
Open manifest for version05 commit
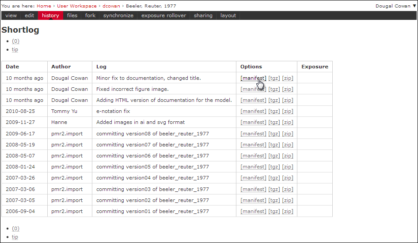pos(253,167)
